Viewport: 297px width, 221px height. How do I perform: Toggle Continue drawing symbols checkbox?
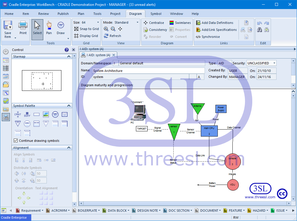[16, 141]
